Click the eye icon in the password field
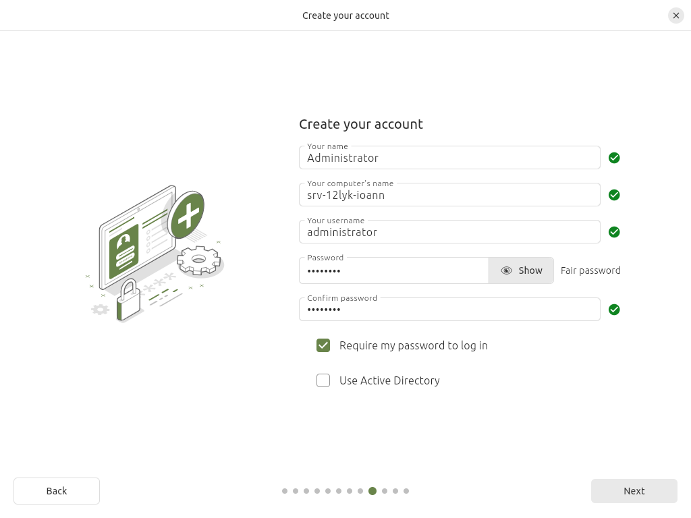 click(507, 270)
